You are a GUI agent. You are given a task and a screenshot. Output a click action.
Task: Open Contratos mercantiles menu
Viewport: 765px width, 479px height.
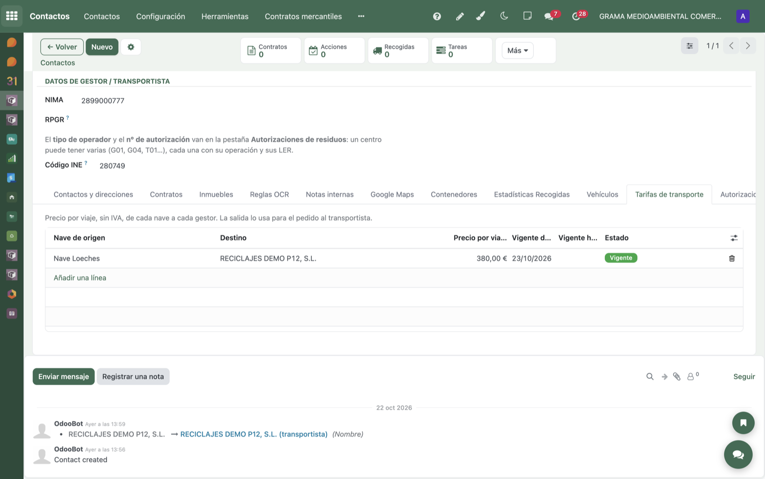pos(303,16)
